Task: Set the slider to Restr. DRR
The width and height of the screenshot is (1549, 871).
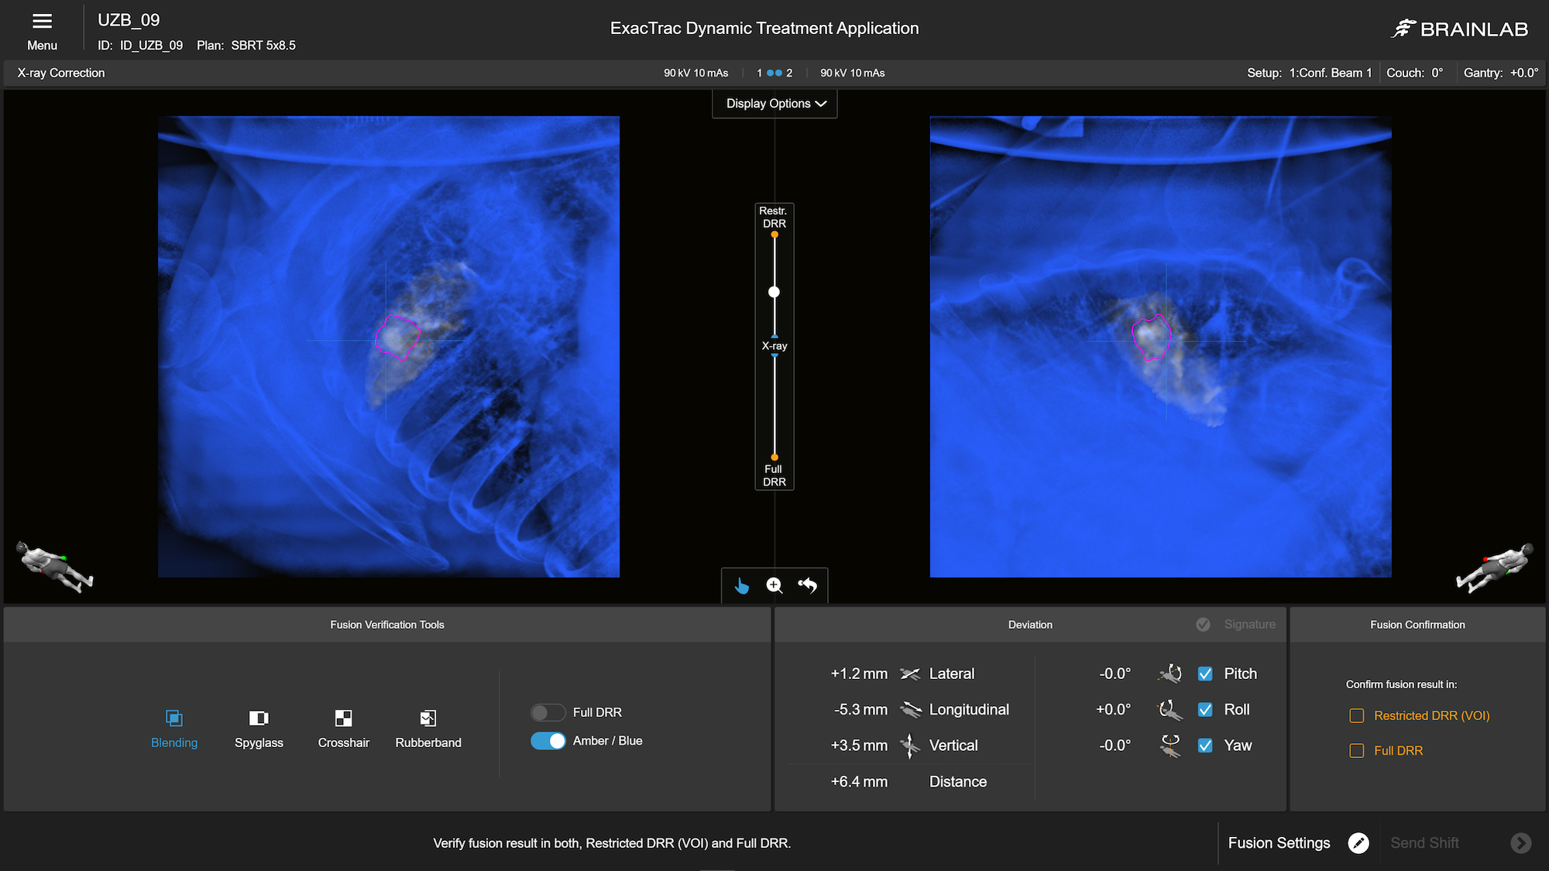Action: coord(774,235)
